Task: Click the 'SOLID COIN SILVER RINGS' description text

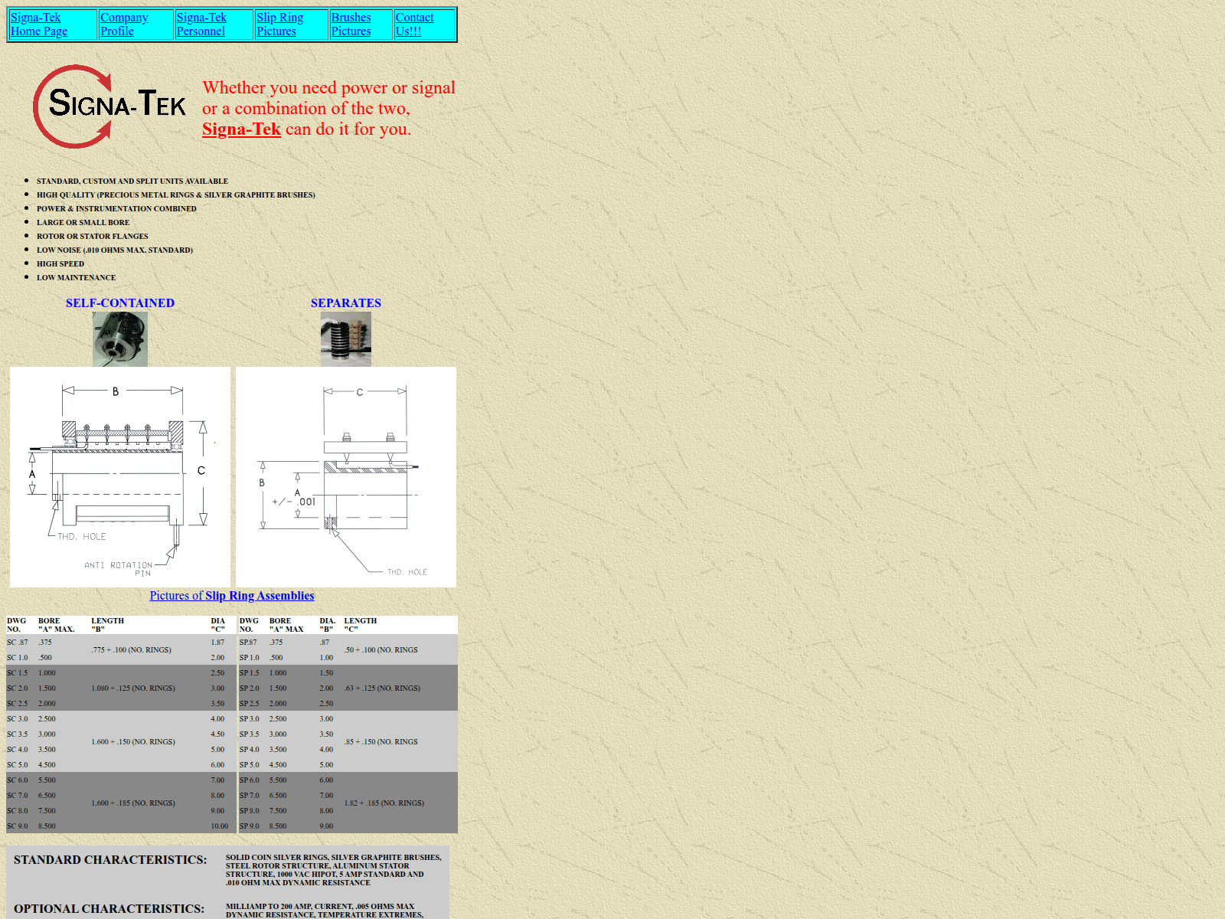Action: 334,870
